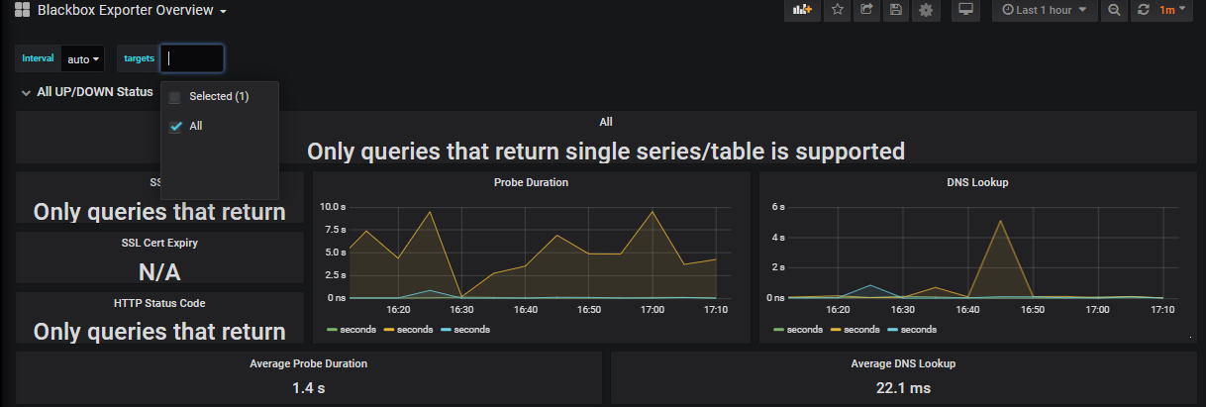Cycle view mode with monitor icon
The height and width of the screenshot is (407, 1206).
[965, 10]
